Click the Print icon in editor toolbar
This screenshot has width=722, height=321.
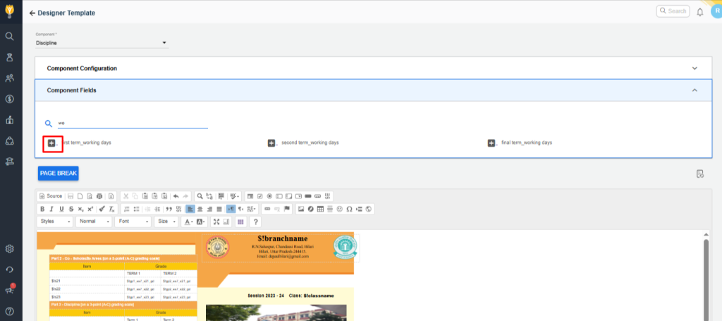tap(99, 195)
